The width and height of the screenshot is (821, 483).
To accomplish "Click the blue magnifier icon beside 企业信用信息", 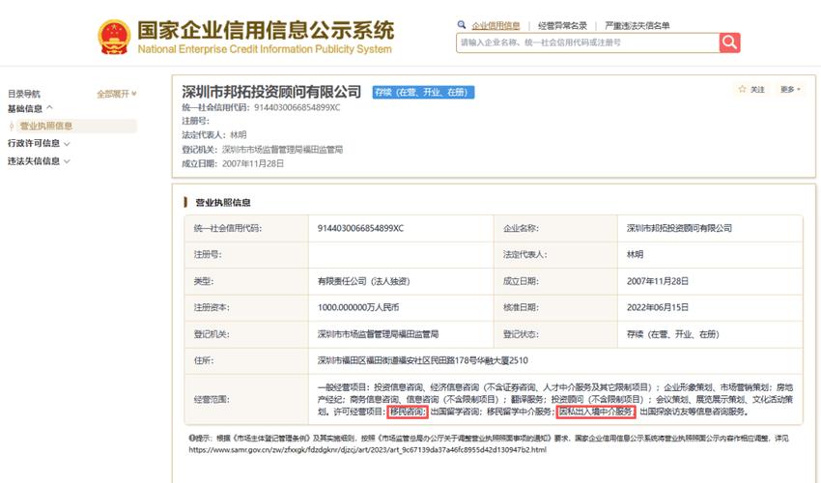I will pyautogui.click(x=462, y=24).
